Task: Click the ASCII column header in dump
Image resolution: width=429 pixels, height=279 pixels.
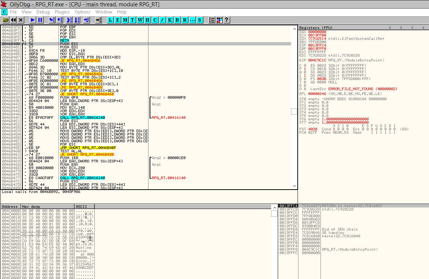Action: tap(85, 207)
